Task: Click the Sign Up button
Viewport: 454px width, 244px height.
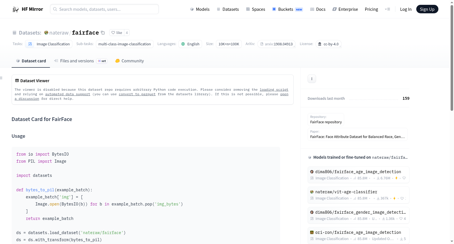Action: [x=427, y=9]
